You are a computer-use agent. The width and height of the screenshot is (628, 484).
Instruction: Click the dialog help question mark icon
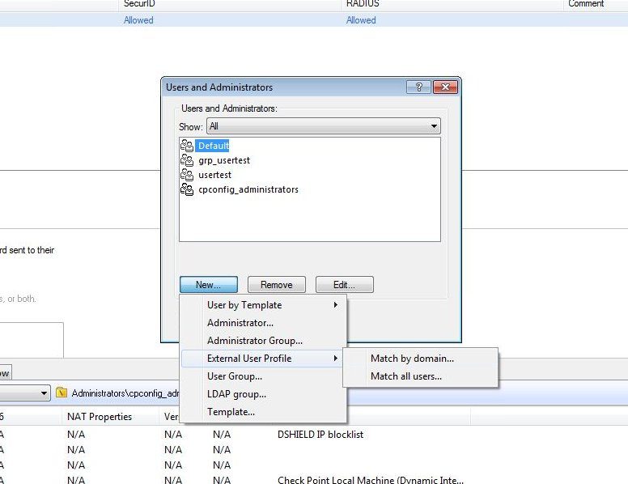coord(418,87)
